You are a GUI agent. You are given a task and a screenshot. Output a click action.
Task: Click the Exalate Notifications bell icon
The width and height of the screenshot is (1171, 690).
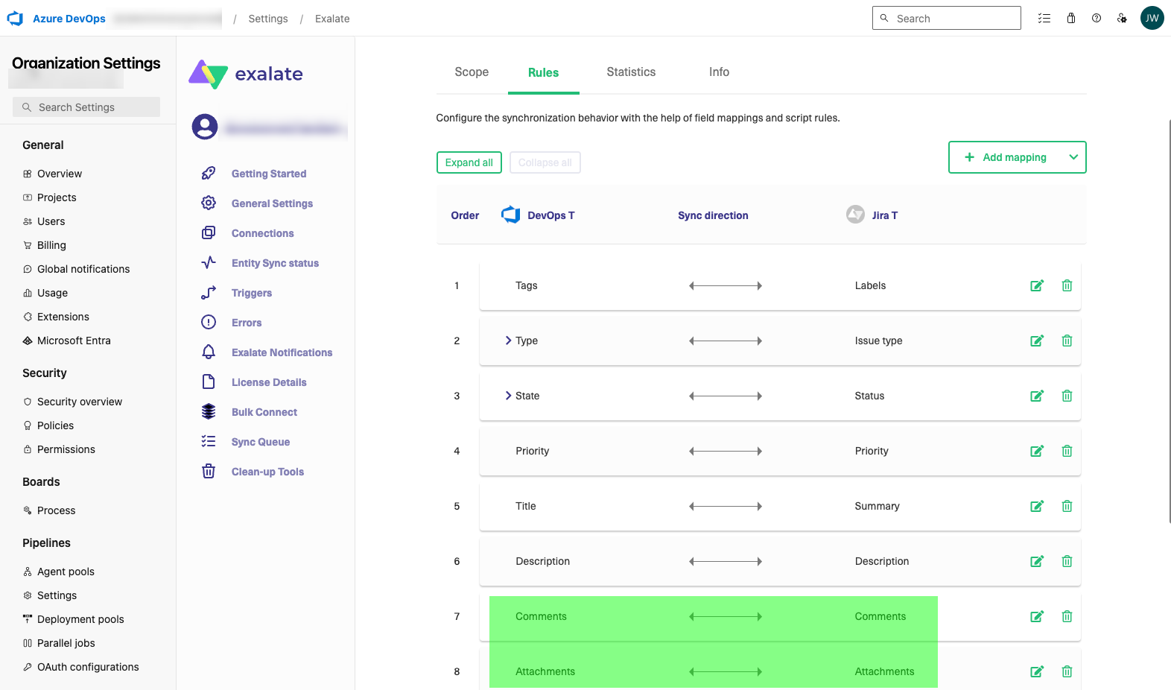209,352
